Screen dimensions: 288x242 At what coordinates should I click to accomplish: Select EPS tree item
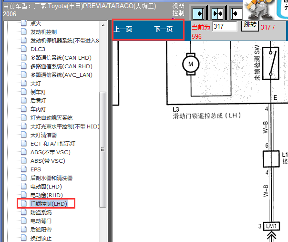click(x=36, y=169)
